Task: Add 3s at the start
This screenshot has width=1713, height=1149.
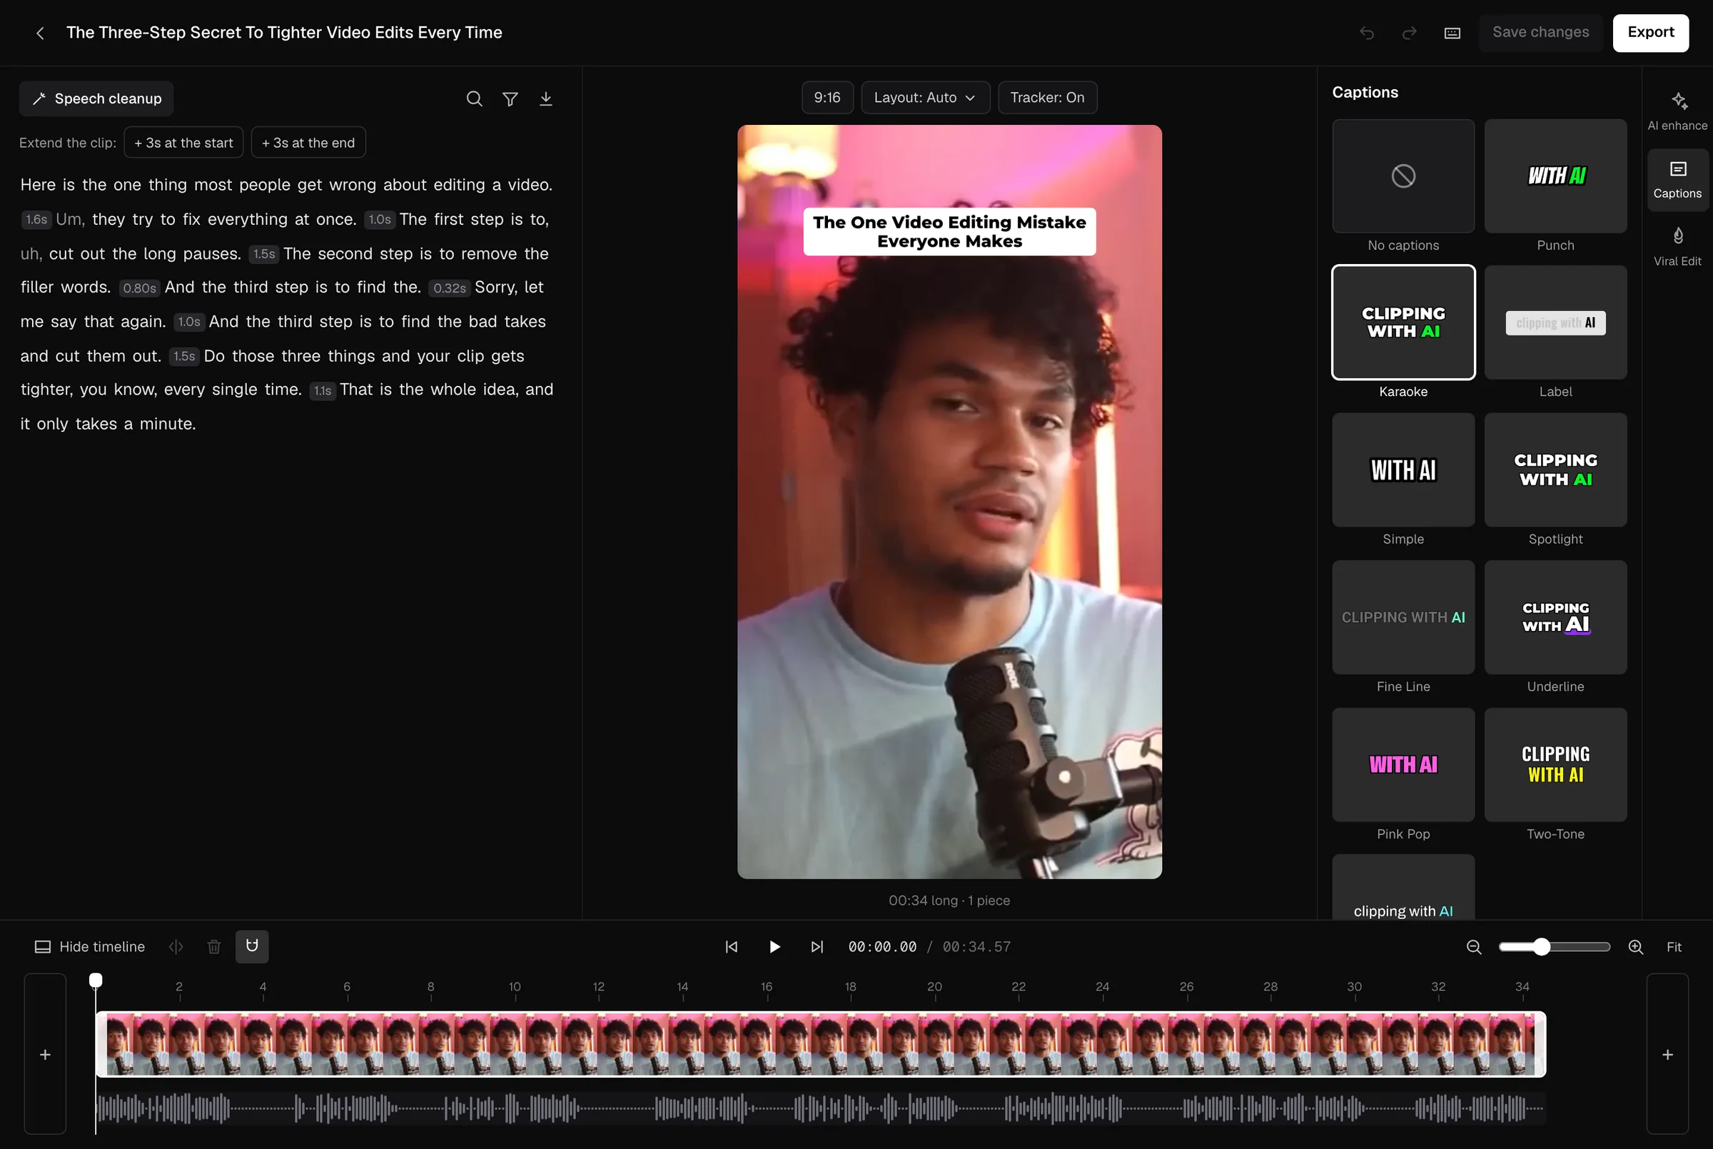Action: tap(183, 143)
